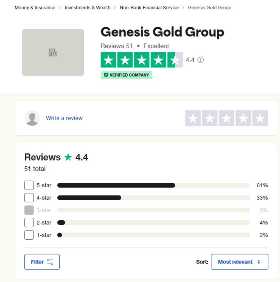Open the Filter options button

pos(42,262)
